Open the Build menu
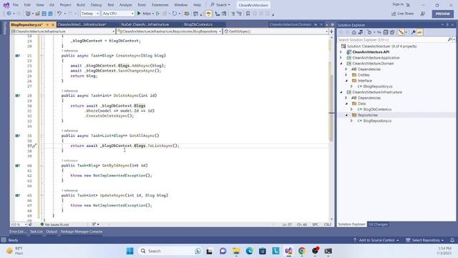 81,5
